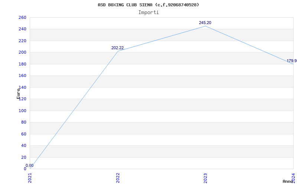Click the 60 y-axis tick label

(x=24, y=134)
